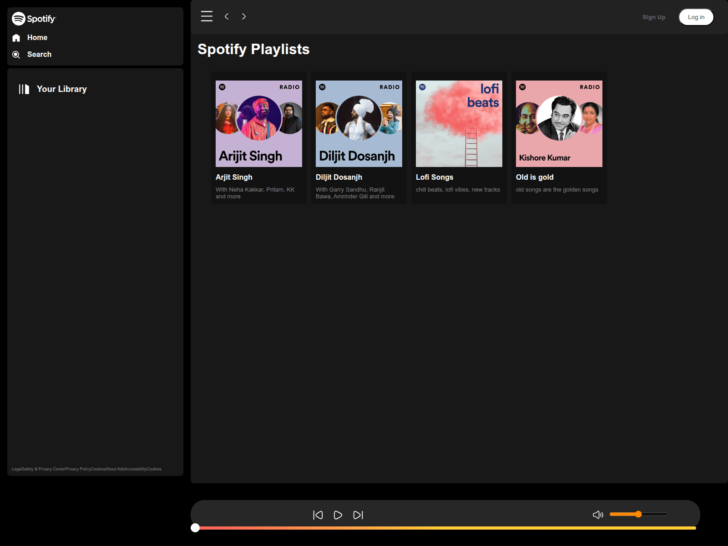Image resolution: width=728 pixels, height=546 pixels.
Task: Open the Arjit Singh playlist
Action: [x=258, y=123]
